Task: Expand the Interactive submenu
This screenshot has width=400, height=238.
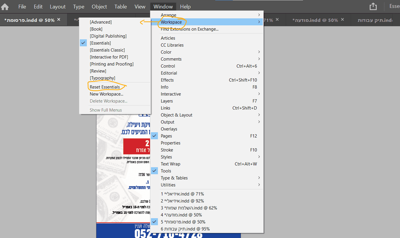Action: click(x=207, y=94)
